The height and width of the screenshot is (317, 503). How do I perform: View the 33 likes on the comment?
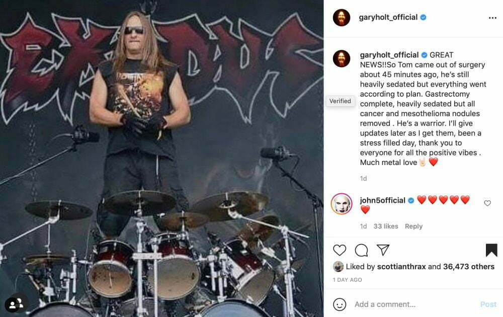[386, 226]
